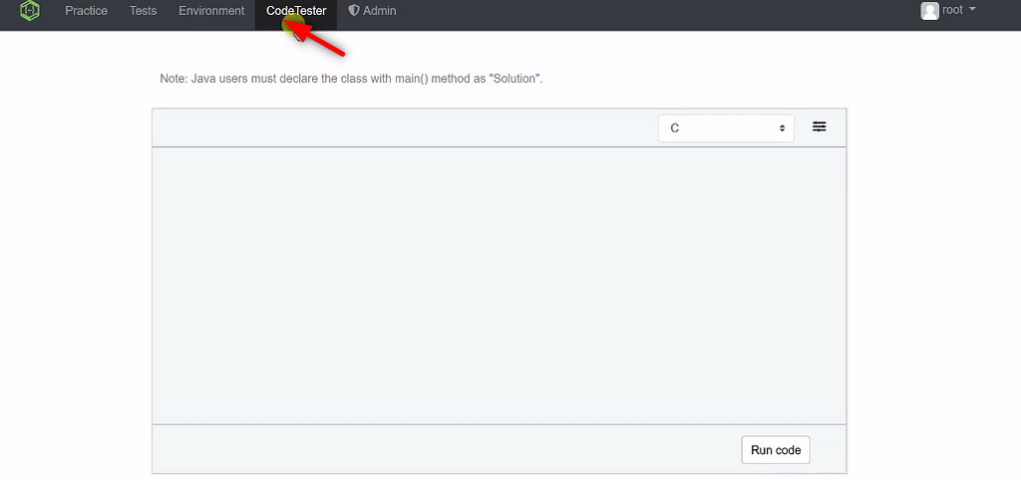Viewport: 1021px width, 480px height.
Task: Click the empty editor toolbar left of language selector
Action: click(399, 128)
